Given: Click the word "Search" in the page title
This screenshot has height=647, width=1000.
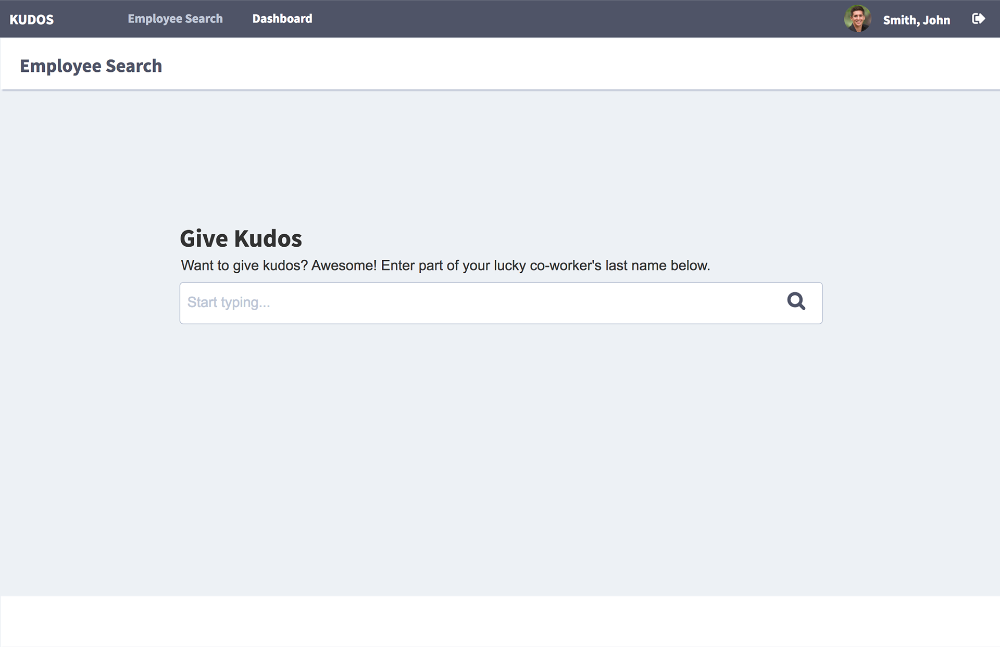Looking at the screenshot, I should coord(134,66).
